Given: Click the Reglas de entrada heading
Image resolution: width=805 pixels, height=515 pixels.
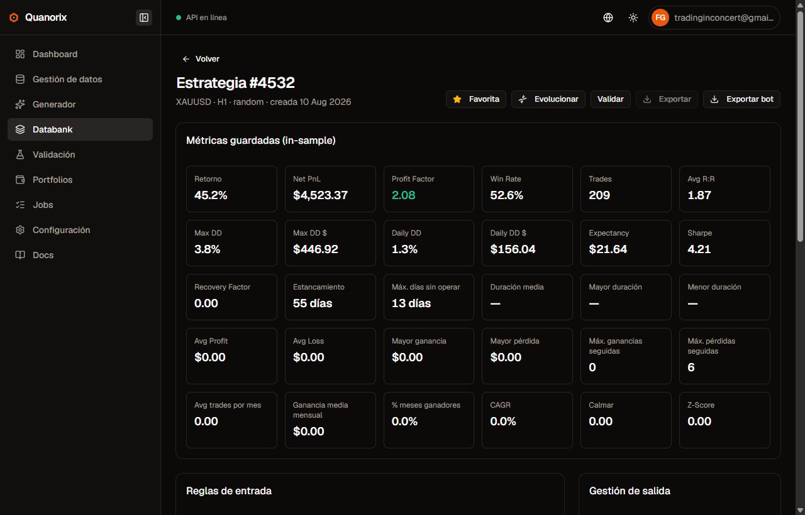Looking at the screenshot, I should point(229,491).
